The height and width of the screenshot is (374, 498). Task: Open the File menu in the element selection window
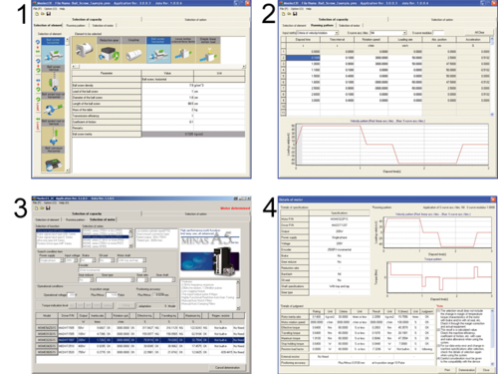click(x=37, y=9)
